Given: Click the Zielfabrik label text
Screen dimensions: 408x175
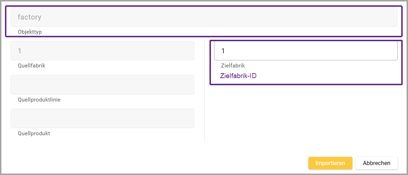Looking at the screenshot, I should click(x=233, y=66).
